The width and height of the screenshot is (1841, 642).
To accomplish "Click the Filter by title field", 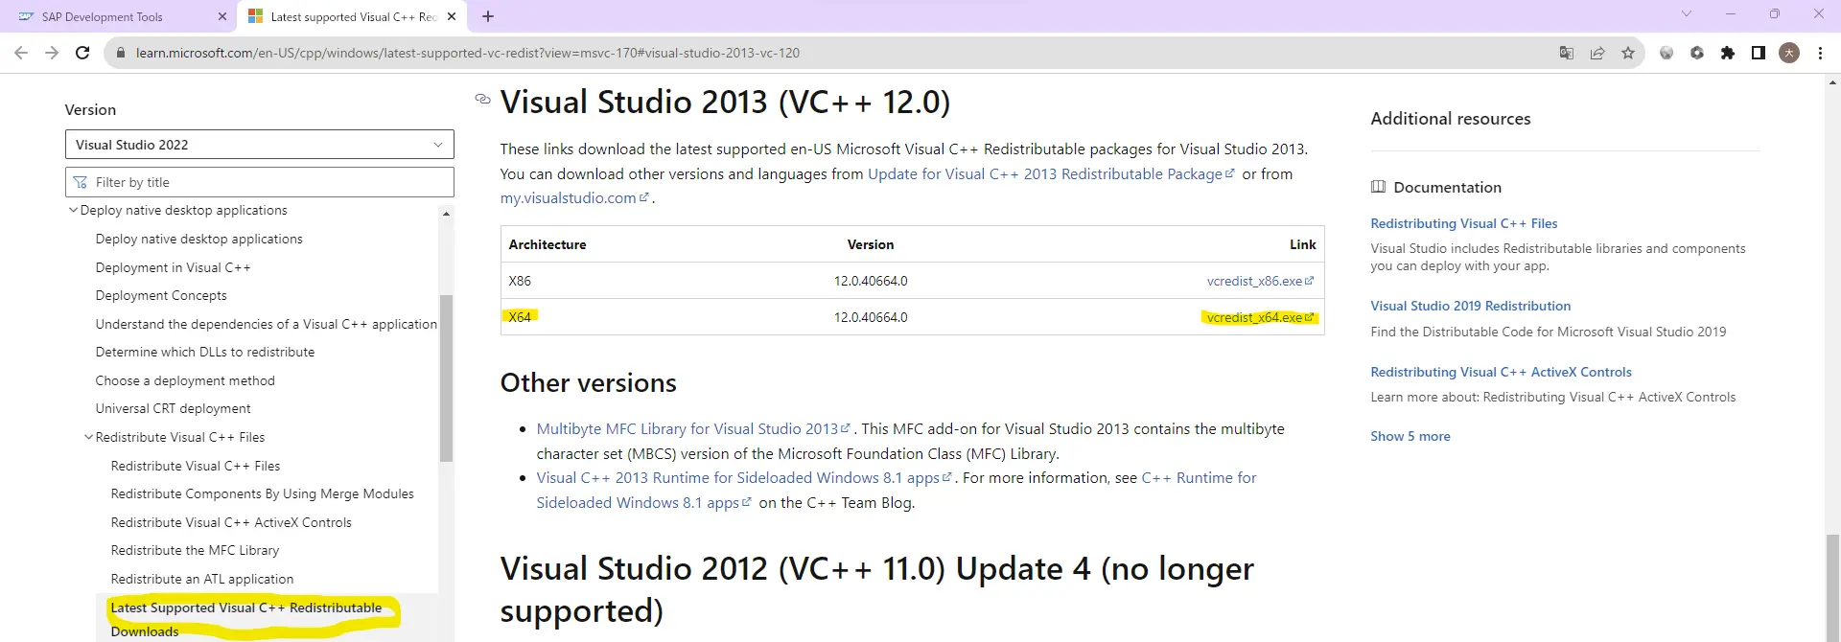I will pos(259,182).
